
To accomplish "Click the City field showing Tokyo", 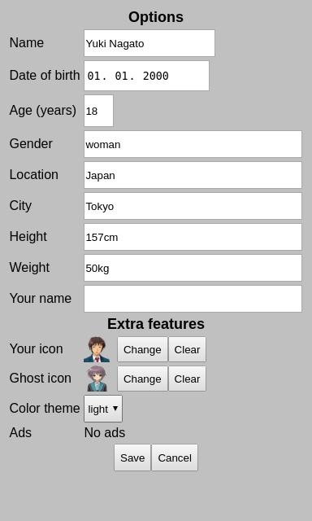I will [x=193, y=206].
